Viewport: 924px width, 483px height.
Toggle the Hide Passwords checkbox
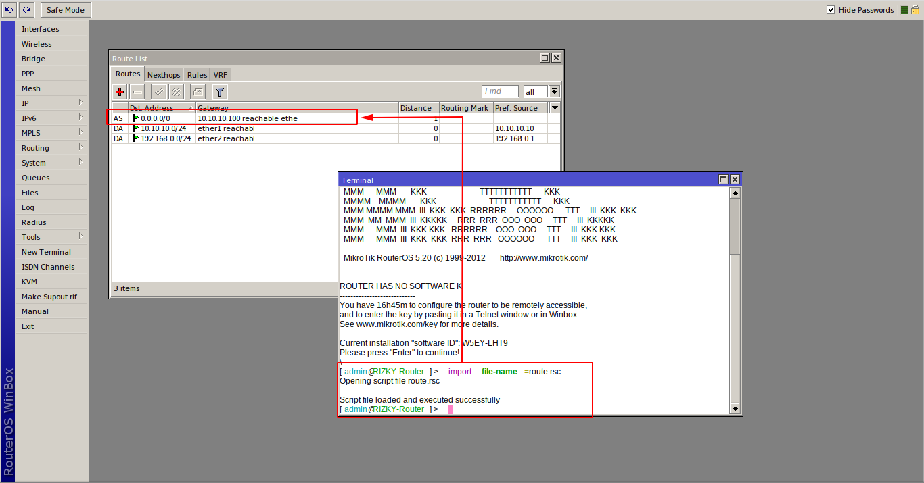(x=831, y=10)
